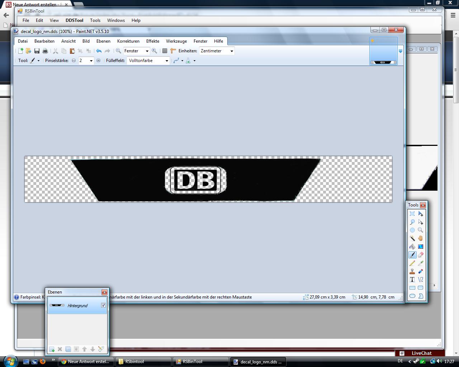Select the Zoom tool in Tools panel
Viewport: 459px width, 367px height.
[x=421, y=230]
